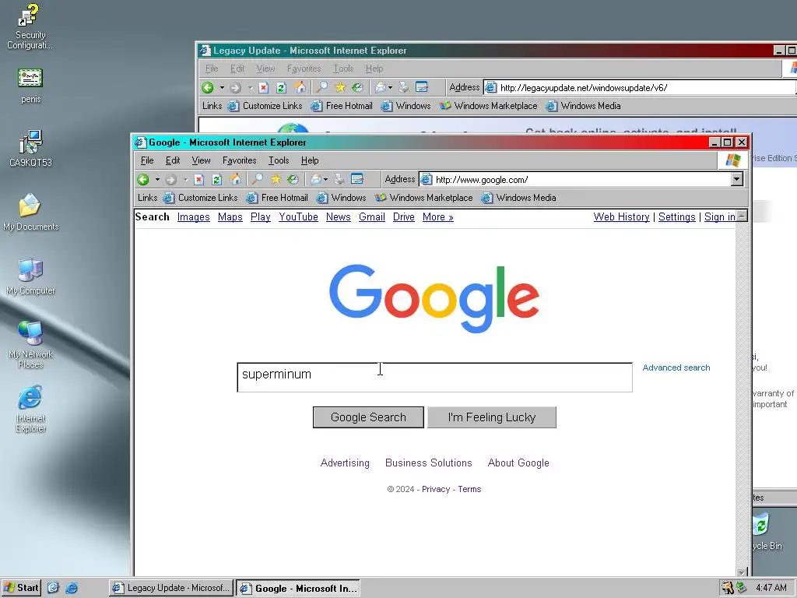This screenshot has width=797, height=598.
Task: Select My Documents desktop icon
Action: point(30,212)
